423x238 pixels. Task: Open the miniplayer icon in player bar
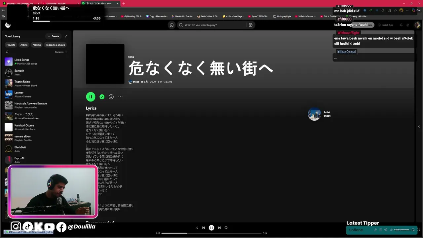pyautogui.click(x=413, y=230)
